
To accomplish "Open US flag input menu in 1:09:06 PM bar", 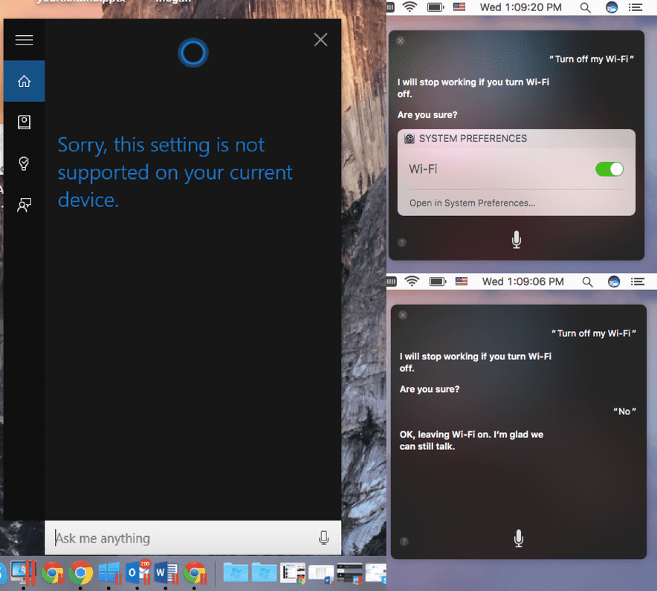I will click(x=461, y=281).
